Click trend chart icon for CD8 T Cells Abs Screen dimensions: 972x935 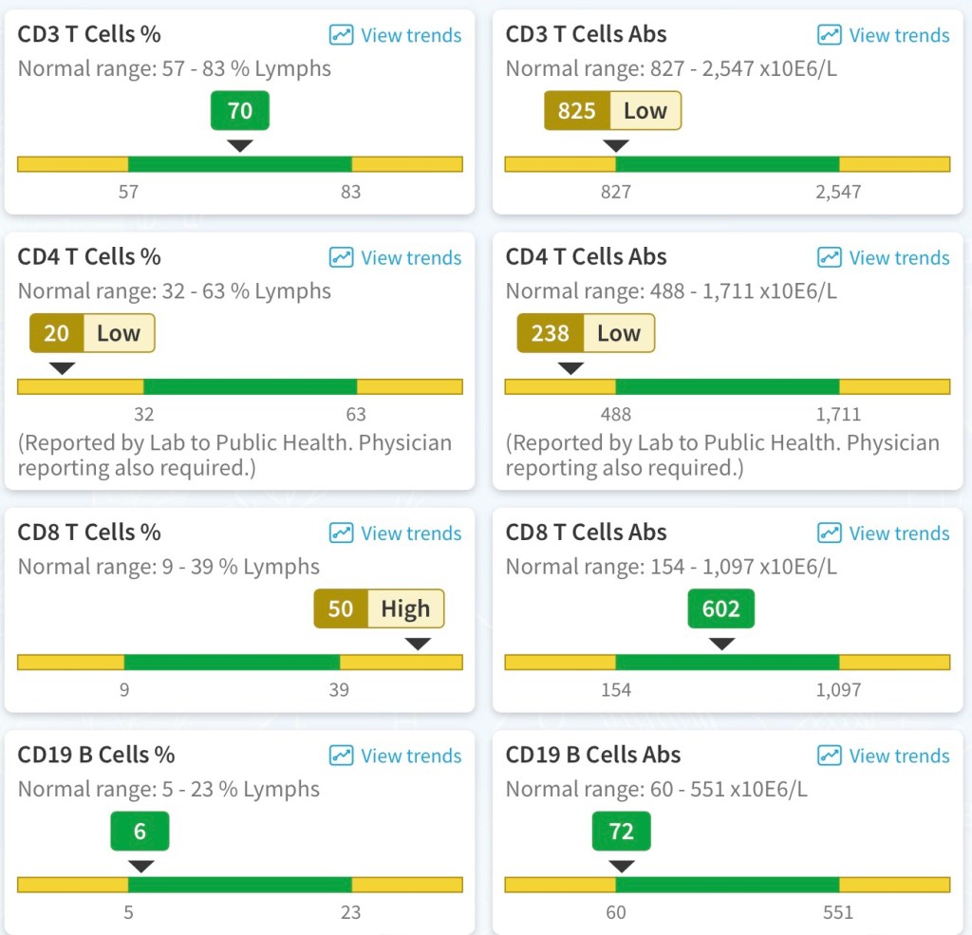click(x=829, y=533)
